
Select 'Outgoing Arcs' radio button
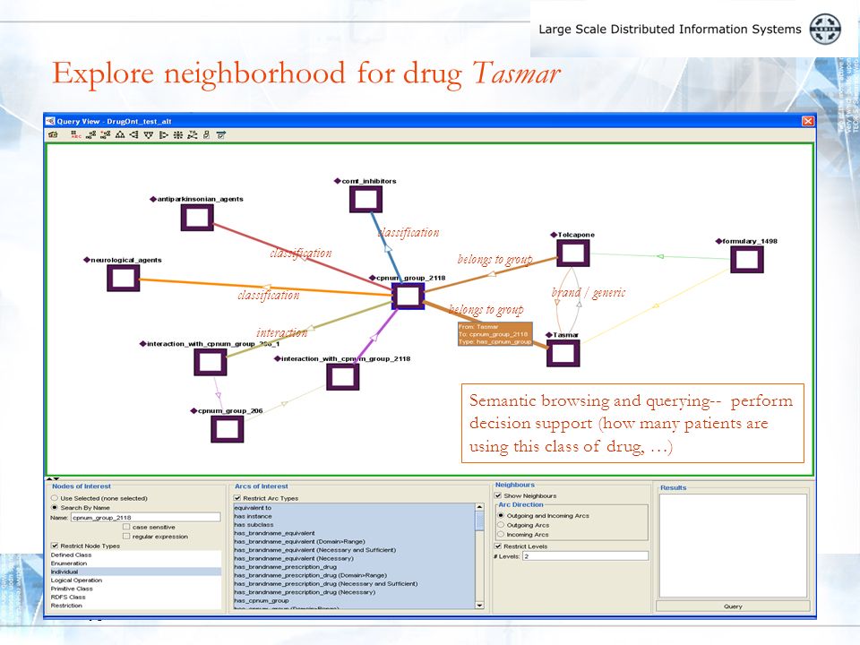click(501, 525)
